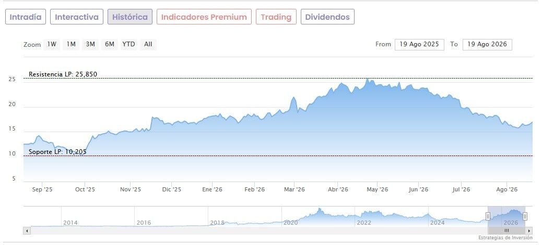Switch to the Interactiva tab
This screenshot has width=542, height=245.
tap(77, 17)
